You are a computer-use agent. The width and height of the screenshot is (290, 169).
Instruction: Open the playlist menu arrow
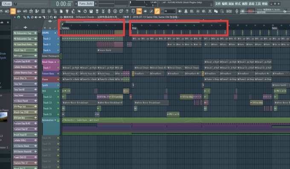point(15,17)
